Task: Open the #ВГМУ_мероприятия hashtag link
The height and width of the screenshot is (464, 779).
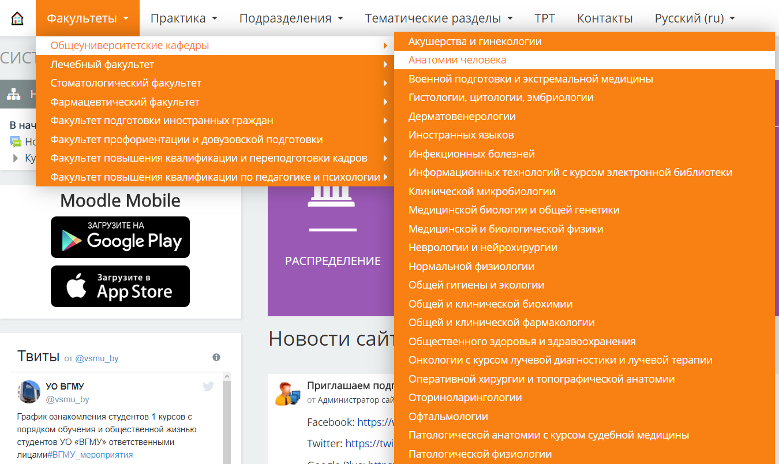Action: point(90,455)
